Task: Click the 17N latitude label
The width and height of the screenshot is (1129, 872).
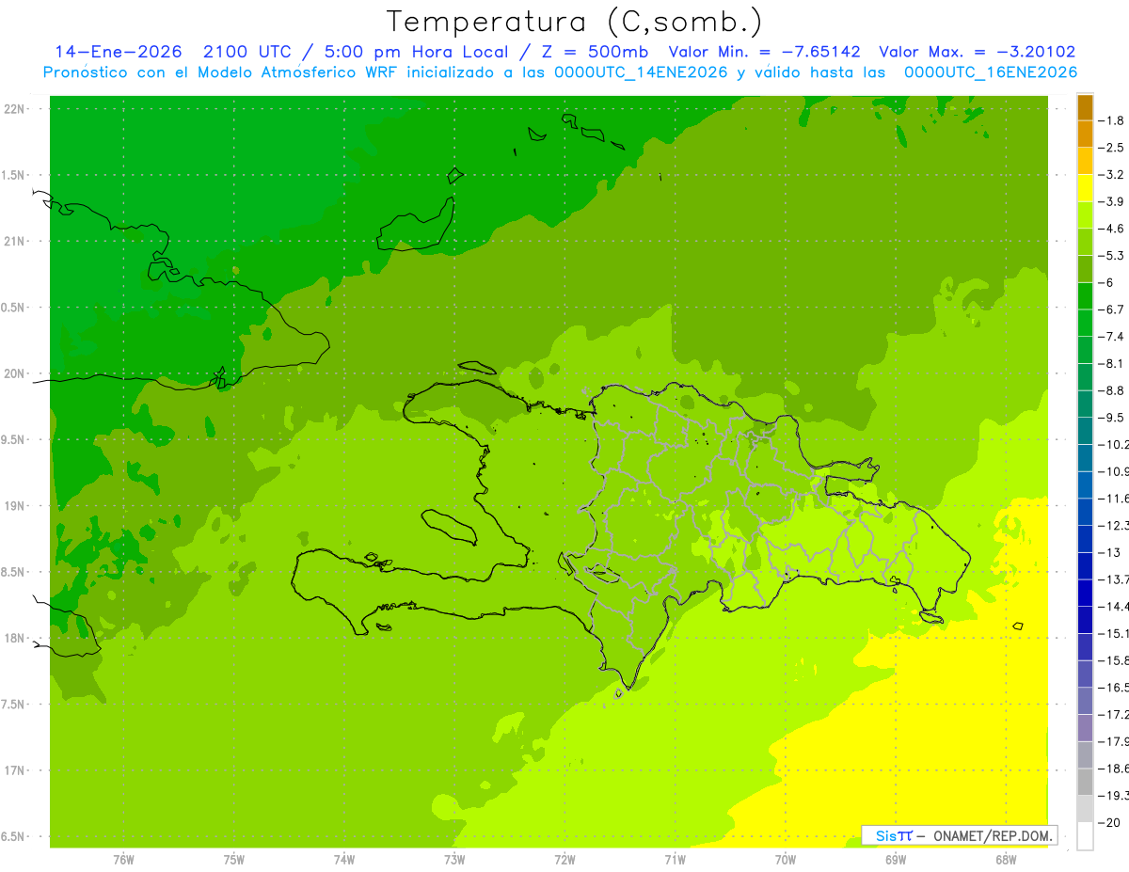Action: (16, 770)
